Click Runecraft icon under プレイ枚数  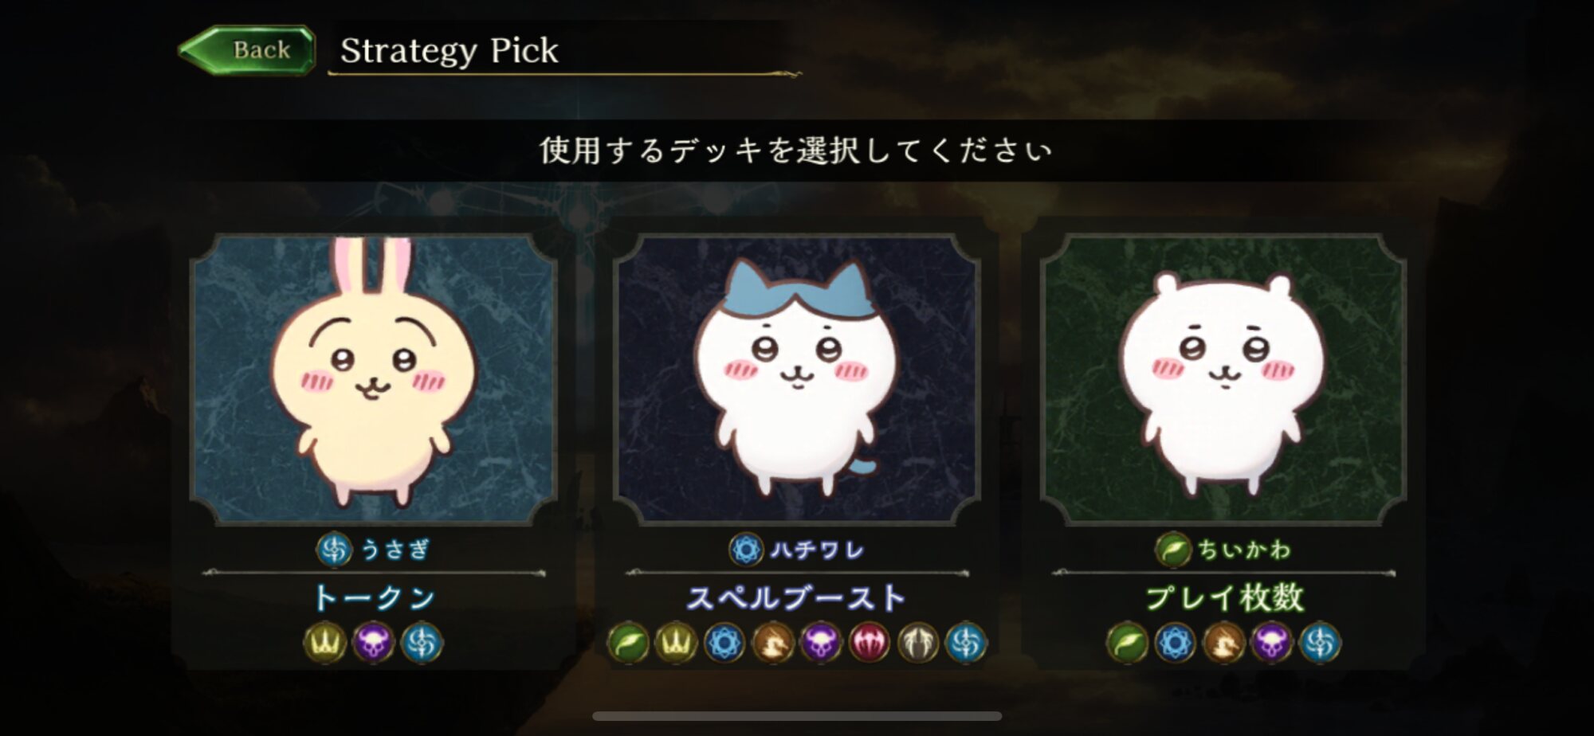click(x=1176, y=643)
